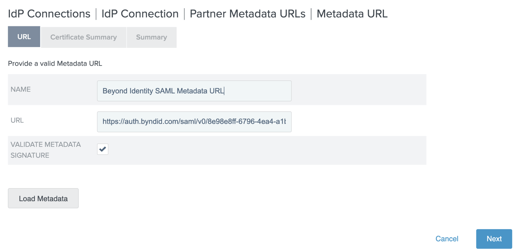Viewport: 518px width, 252px height.
Task: Click the Metadata URL breadcrumb item
Action: click(x=352, y=14)
